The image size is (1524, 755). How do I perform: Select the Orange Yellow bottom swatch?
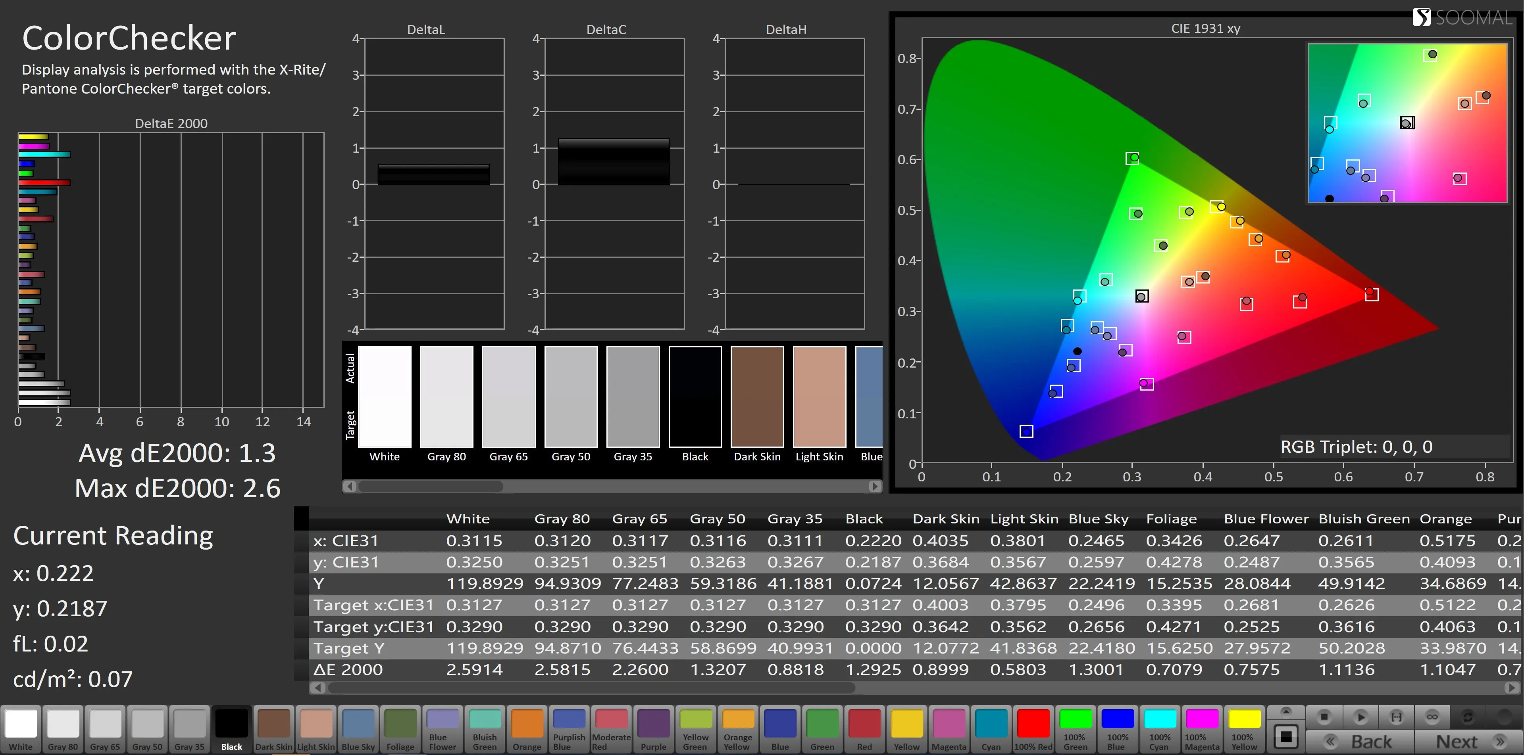pyautogui.click(x=738, y=729)
